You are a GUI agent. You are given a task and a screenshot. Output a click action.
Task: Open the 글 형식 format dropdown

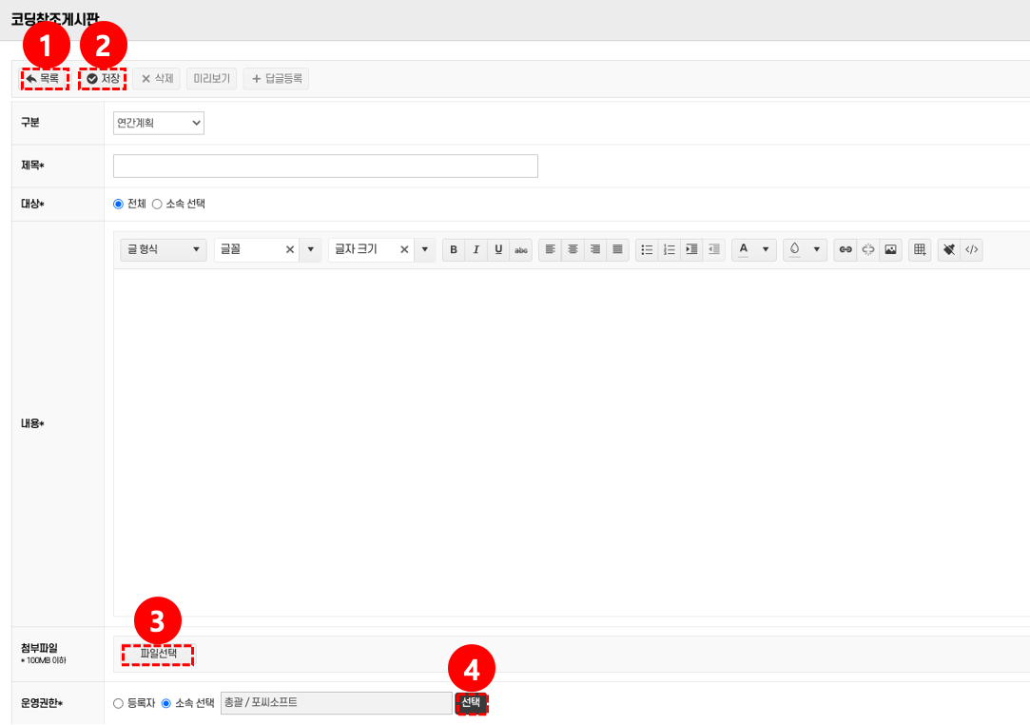(164, 250)
